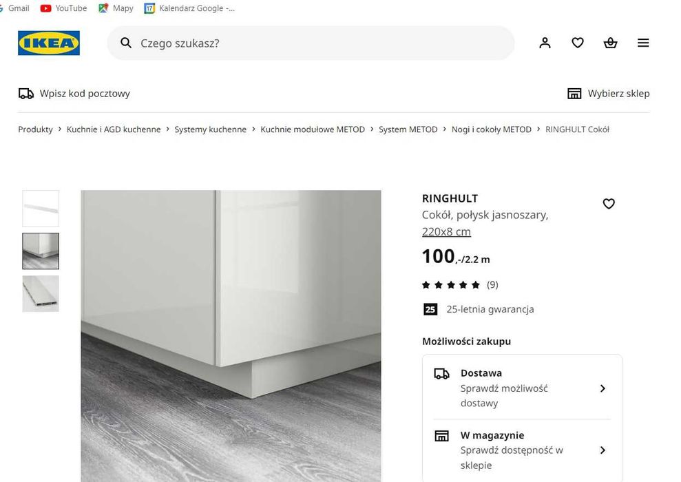681x482 pixels.
Task: Click the price '100,-/2.2 m'
Action: 456,257
